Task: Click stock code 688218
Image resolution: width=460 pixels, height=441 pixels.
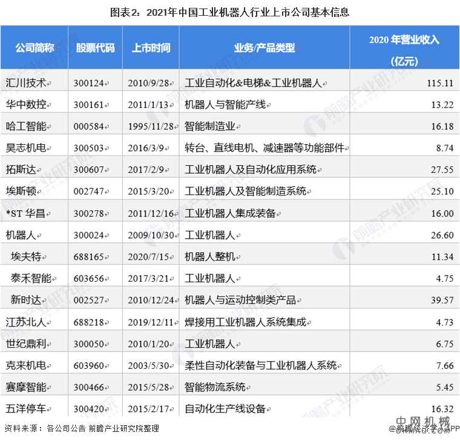Action: click(x=88, y=323)
